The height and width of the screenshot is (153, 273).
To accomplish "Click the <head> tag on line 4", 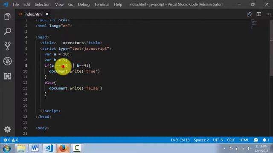I will pos(42,37).
